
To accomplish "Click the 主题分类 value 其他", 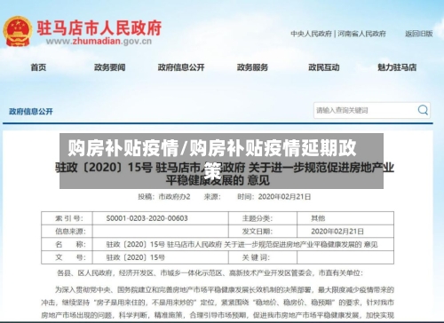I will tap(318, 218).
